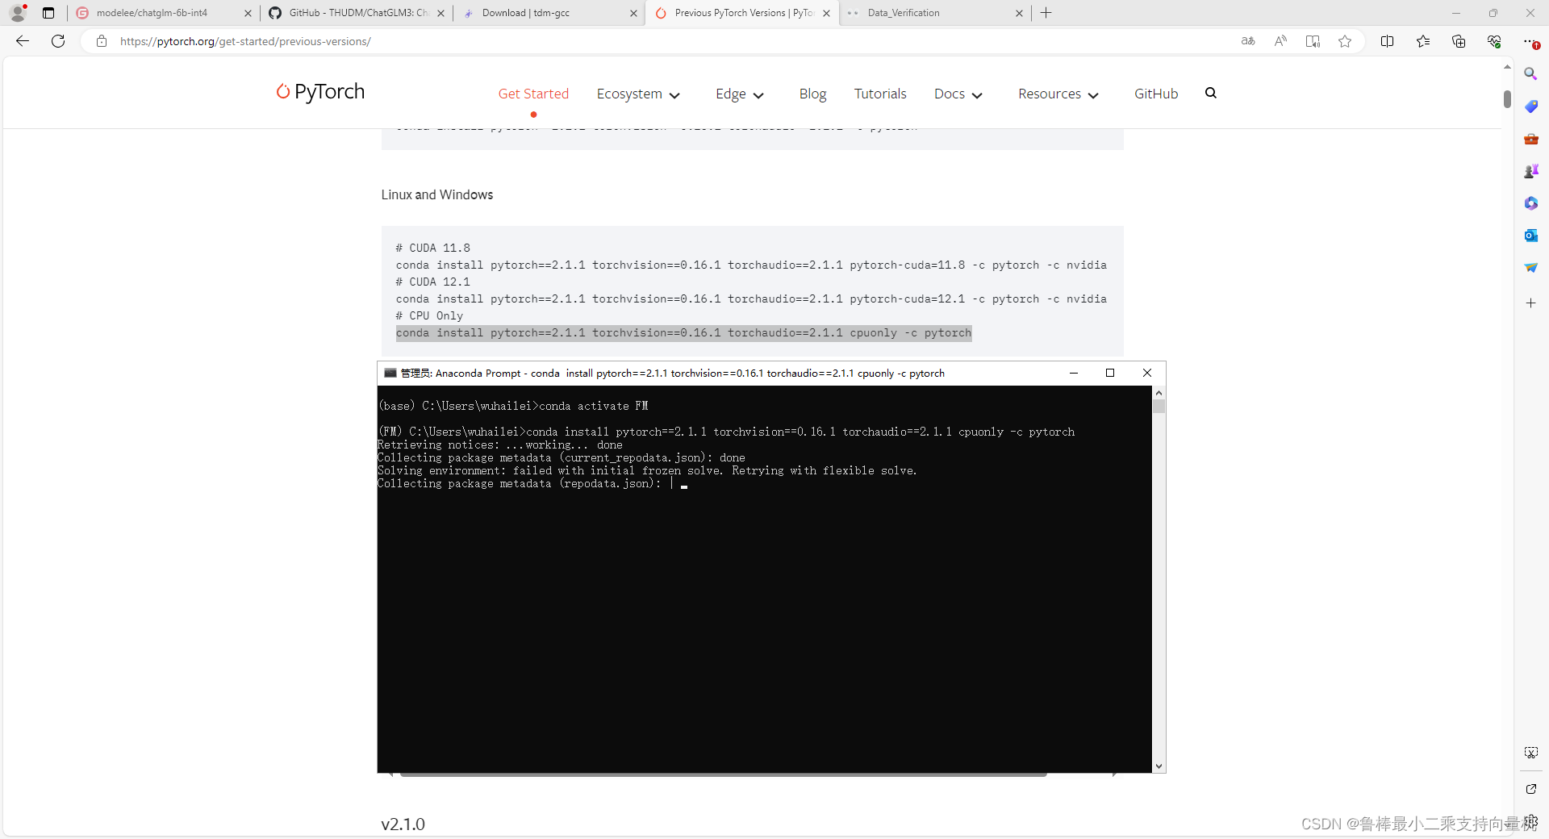The image size is (1549, 839).
Task: Click the browser back arrow
Action: (x=23, y=41)
